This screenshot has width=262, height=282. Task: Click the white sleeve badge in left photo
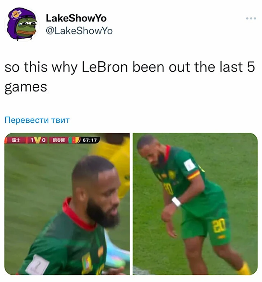pyautogui.click(x=37, y=265)
